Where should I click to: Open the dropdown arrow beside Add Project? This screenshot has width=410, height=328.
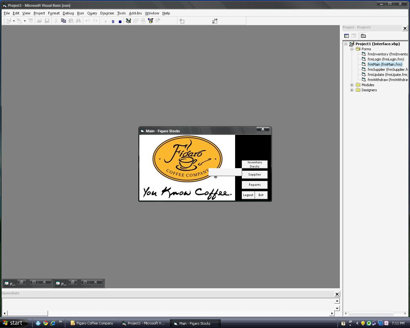pyautogui.click(x=14, y=21)
